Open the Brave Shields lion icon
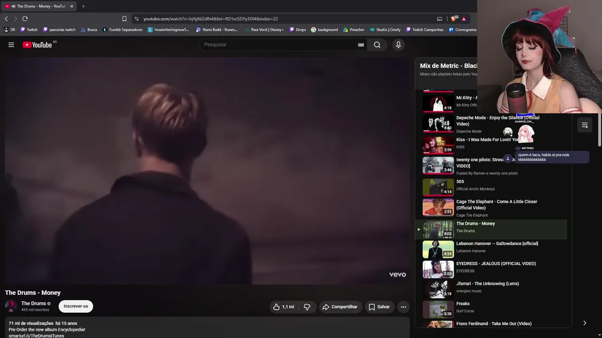 453,19
